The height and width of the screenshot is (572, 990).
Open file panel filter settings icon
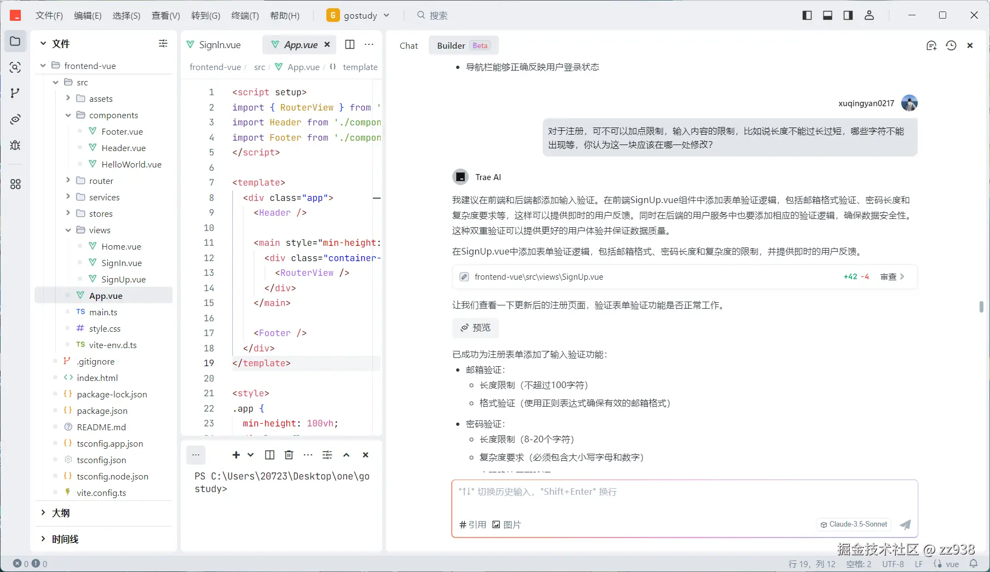coord(163,43)
